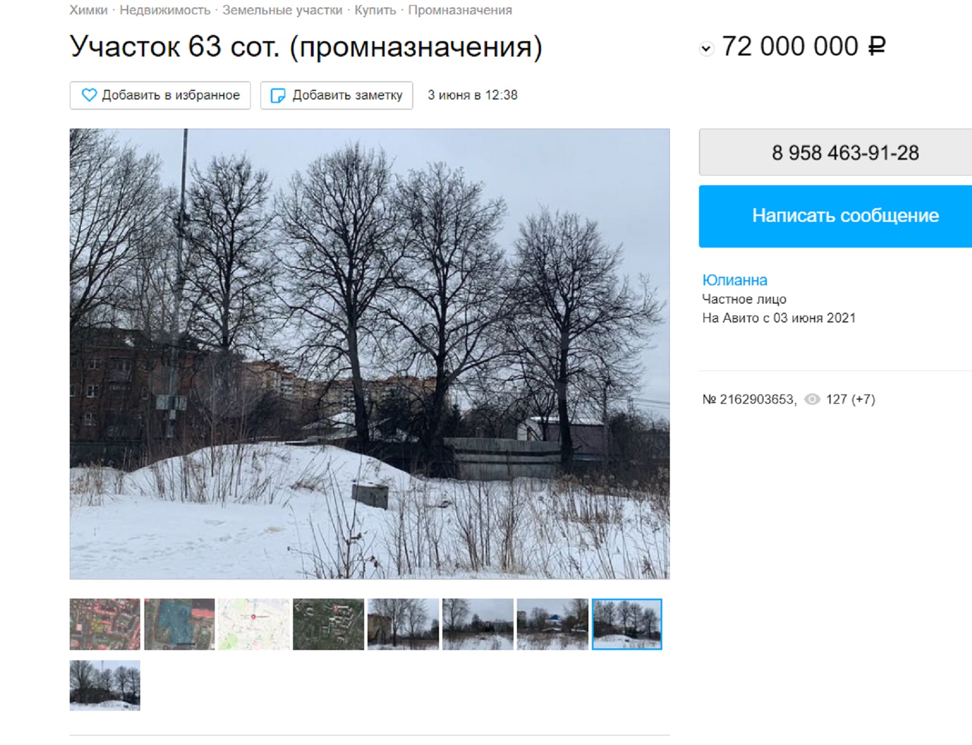Open seller profile Юлианна
Viewport: 972px width, 745px height.
734,280
